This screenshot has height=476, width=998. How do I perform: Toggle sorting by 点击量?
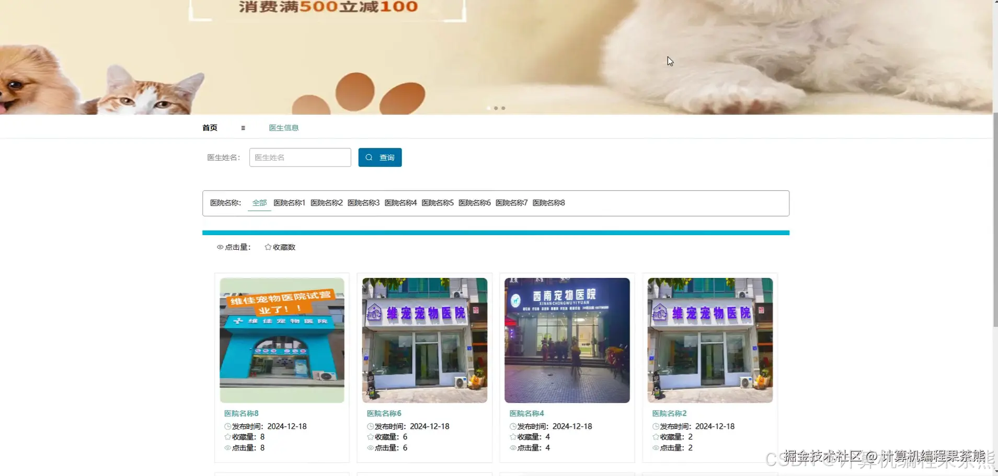(x=236, y=247)
